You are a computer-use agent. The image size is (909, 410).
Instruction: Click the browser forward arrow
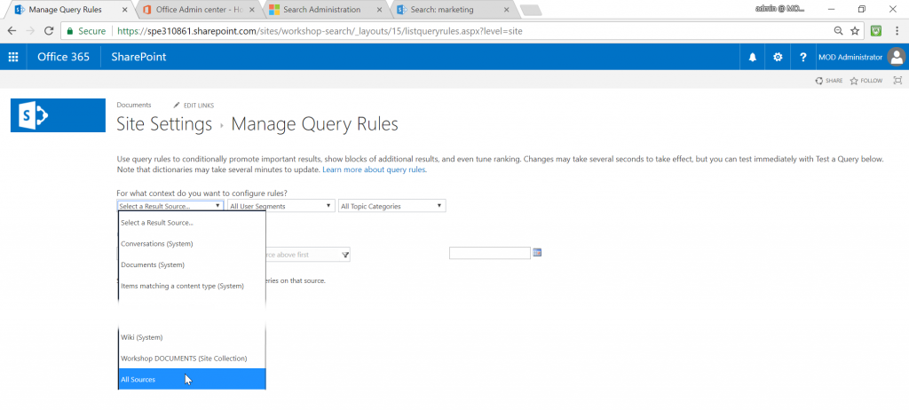[30, 31]
